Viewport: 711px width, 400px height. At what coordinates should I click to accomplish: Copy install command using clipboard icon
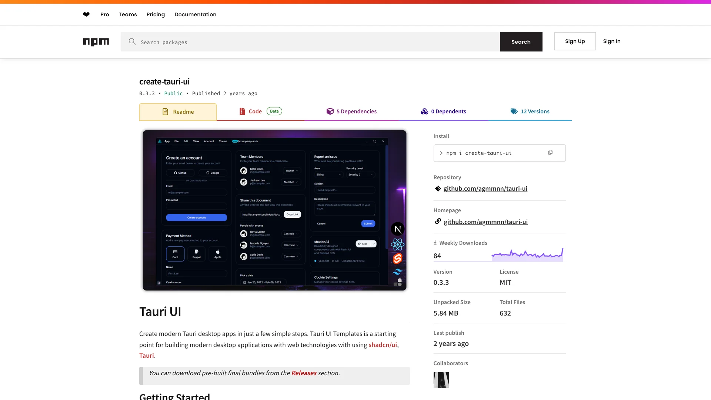point(551,152)
